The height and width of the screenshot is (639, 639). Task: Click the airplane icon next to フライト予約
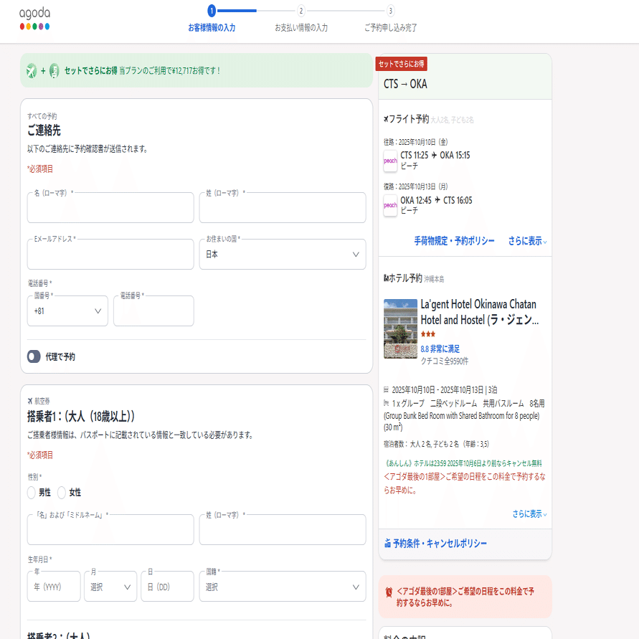(x=385, y=118)
